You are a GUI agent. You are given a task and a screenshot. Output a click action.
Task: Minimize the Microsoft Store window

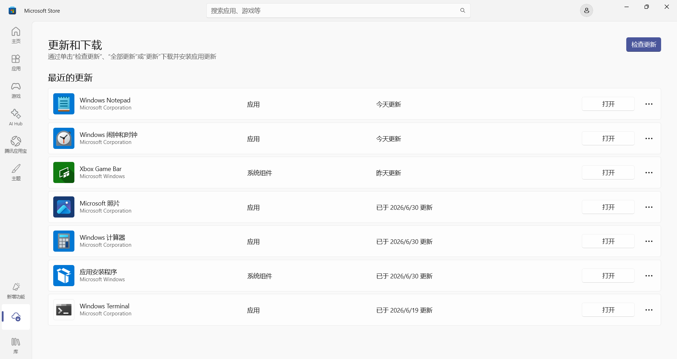(x=627, y=7)
